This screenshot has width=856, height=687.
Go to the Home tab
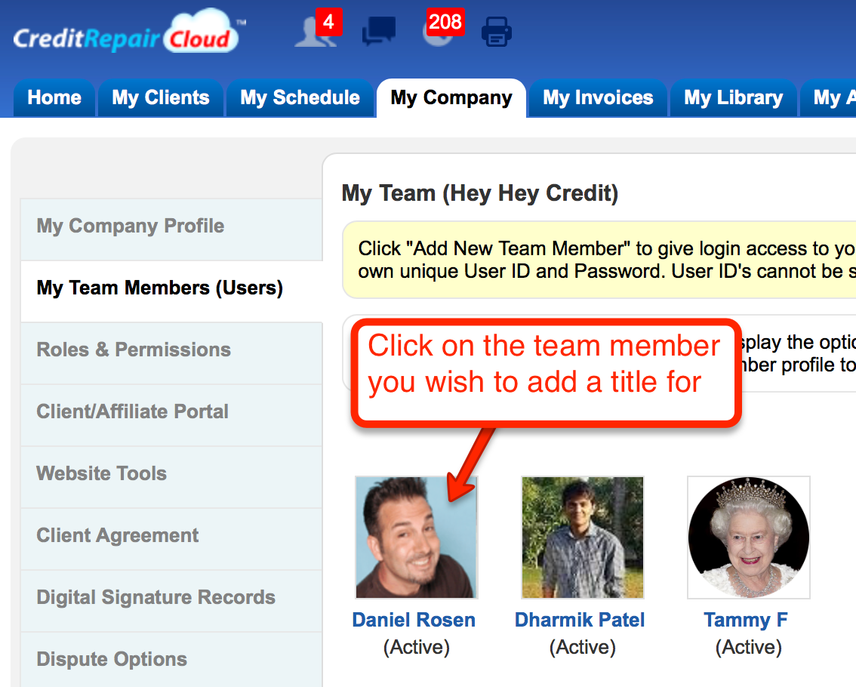click(x=54, y=97)
